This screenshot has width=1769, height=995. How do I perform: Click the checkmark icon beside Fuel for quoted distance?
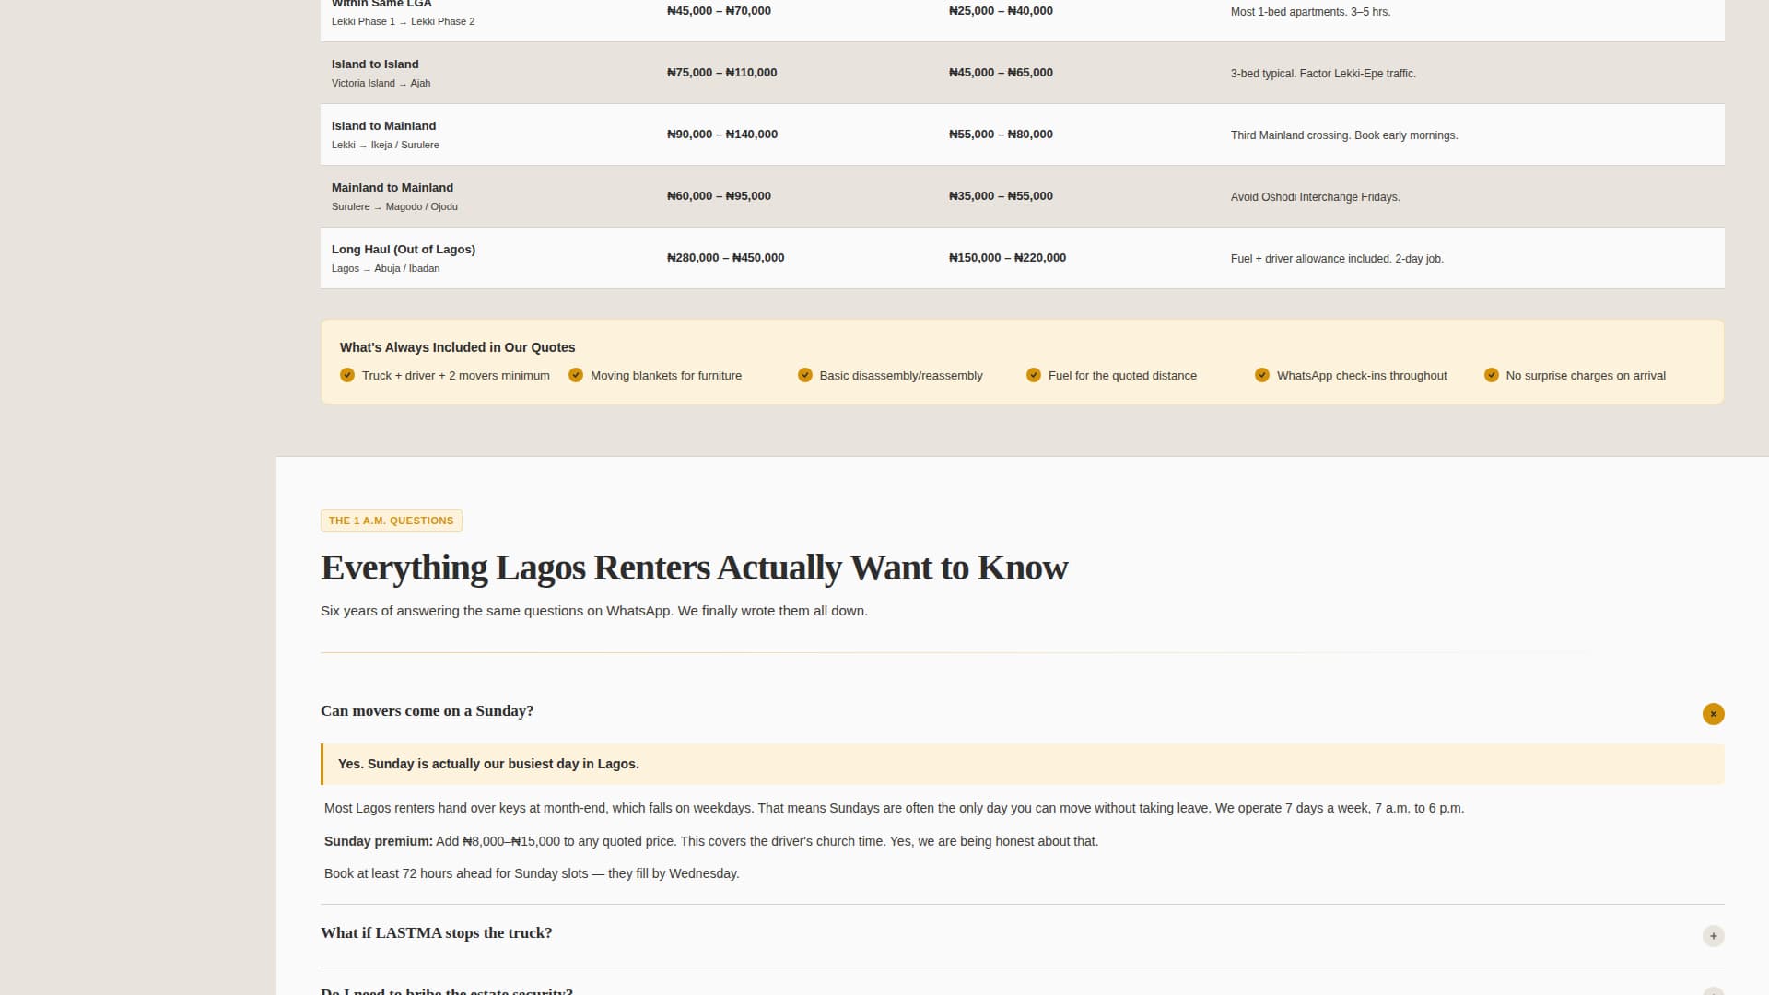tap(1033, 375)
